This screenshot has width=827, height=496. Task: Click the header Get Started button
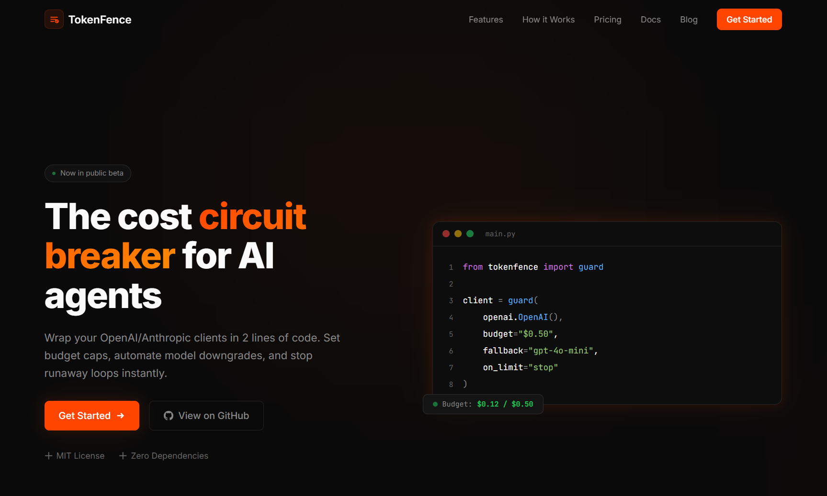(x=749, y=20)
